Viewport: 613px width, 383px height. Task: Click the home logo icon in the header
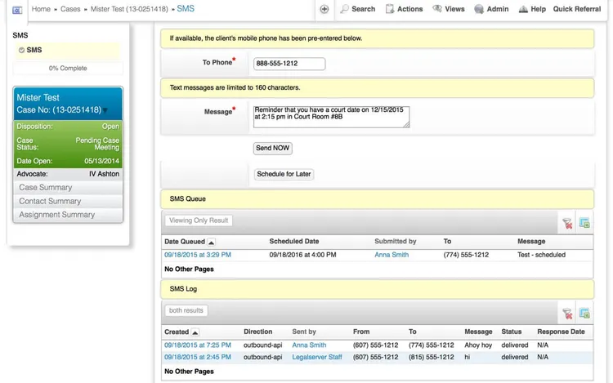(17, 10)
